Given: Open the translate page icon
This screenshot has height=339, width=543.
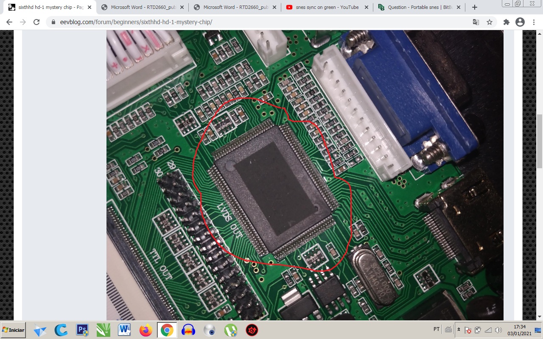Looking at the screenshot, I should click(476, 22).
